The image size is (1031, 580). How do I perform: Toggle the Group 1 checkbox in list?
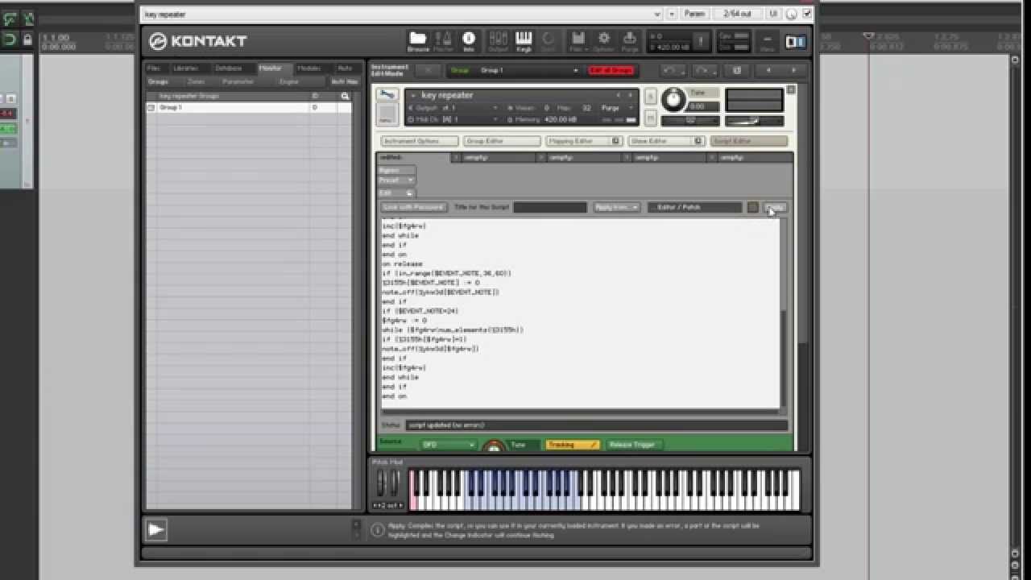(x=151, y=107)
